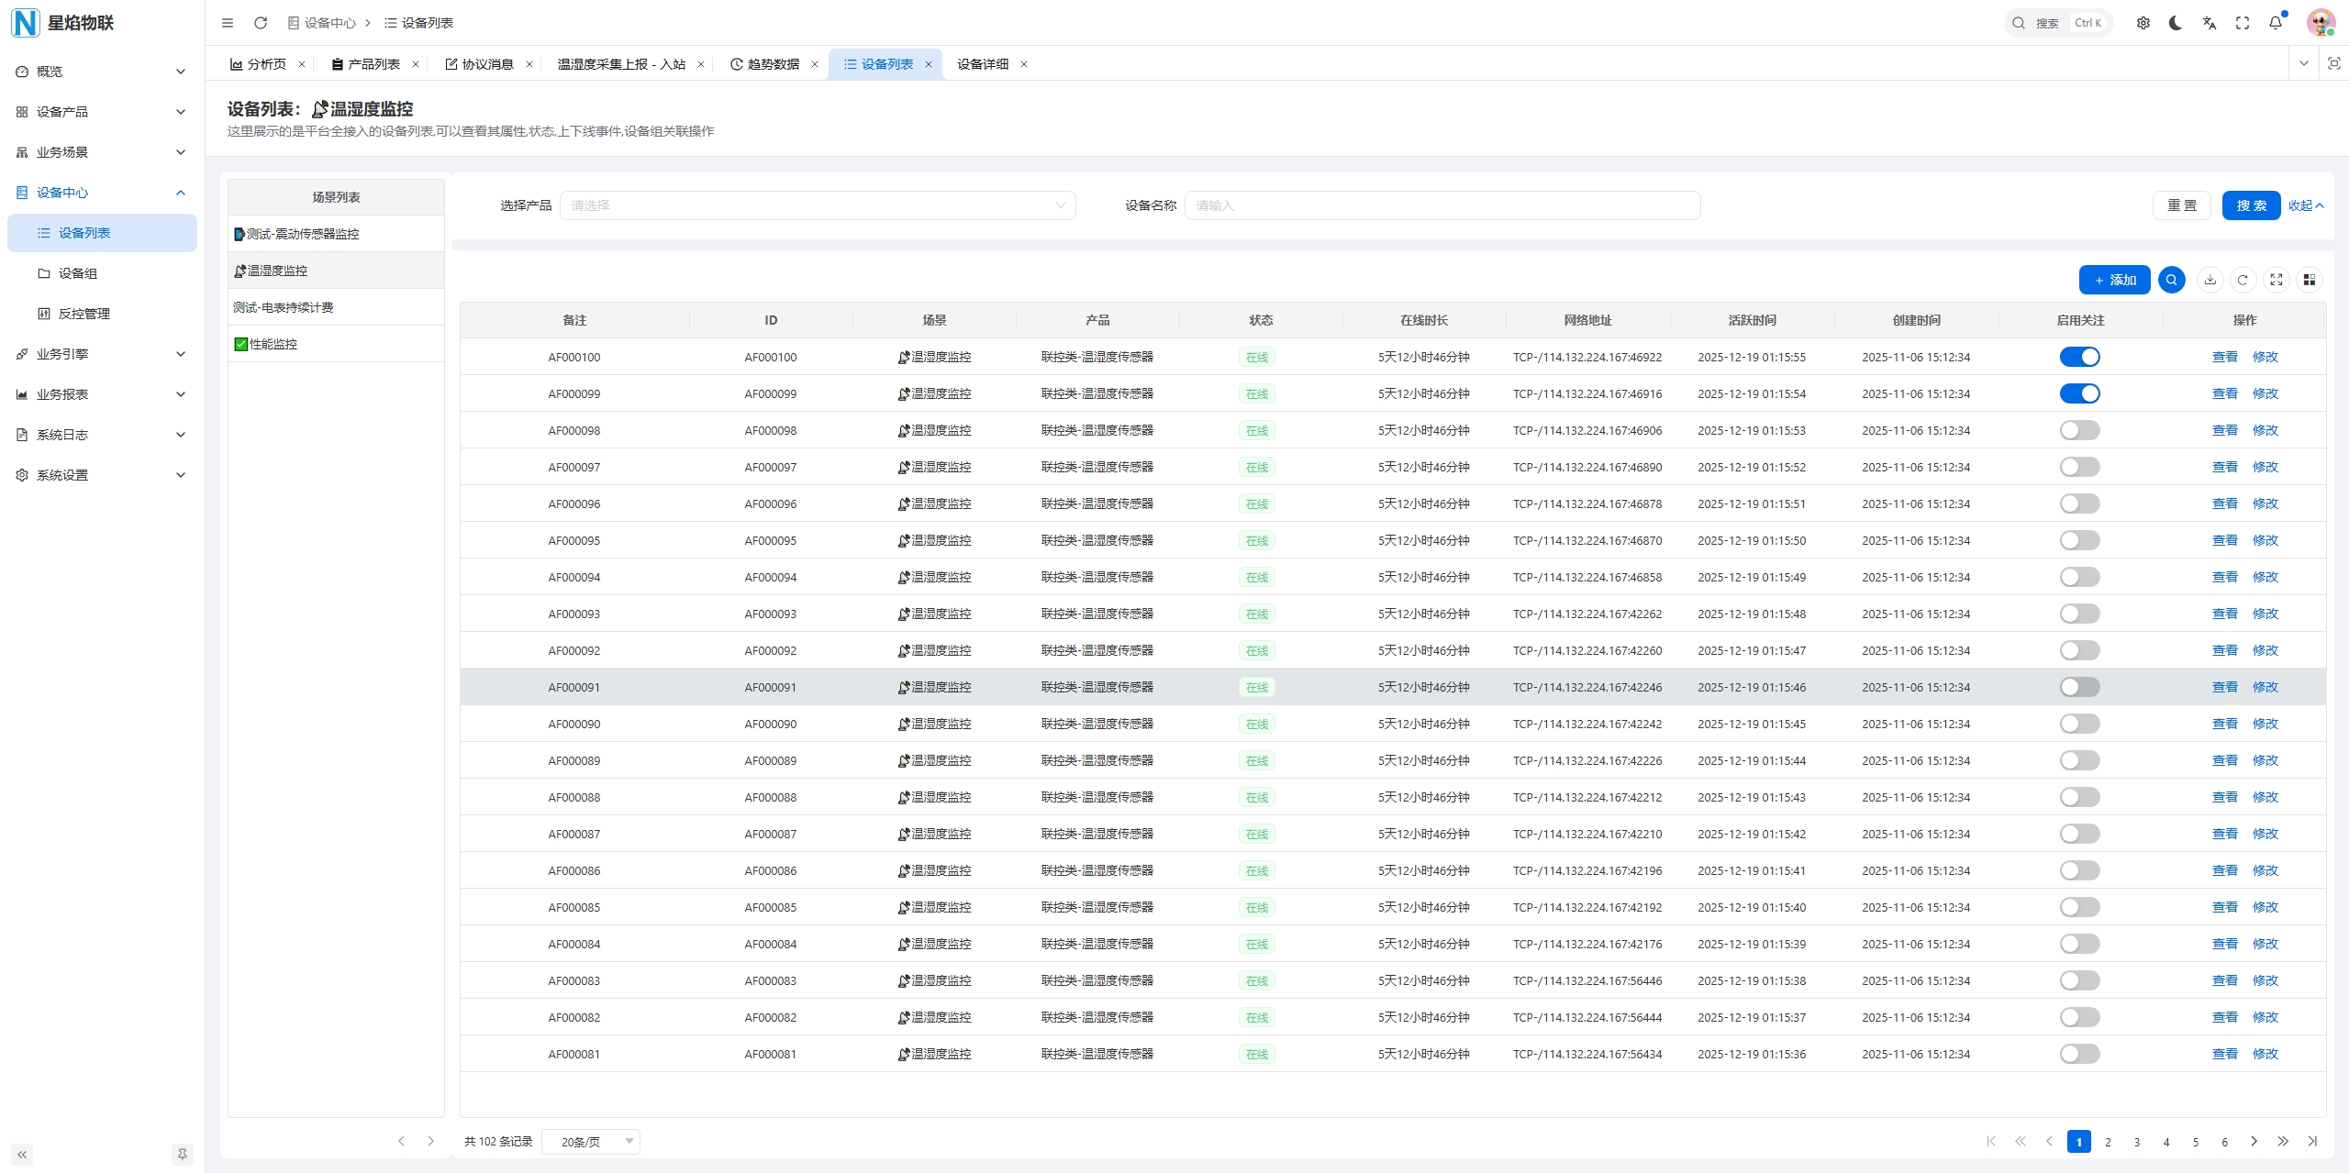The width and height of the screenshot is (2349, 1173).
Task: Click the blue round search icon
Action: (x=2171, y=280)
